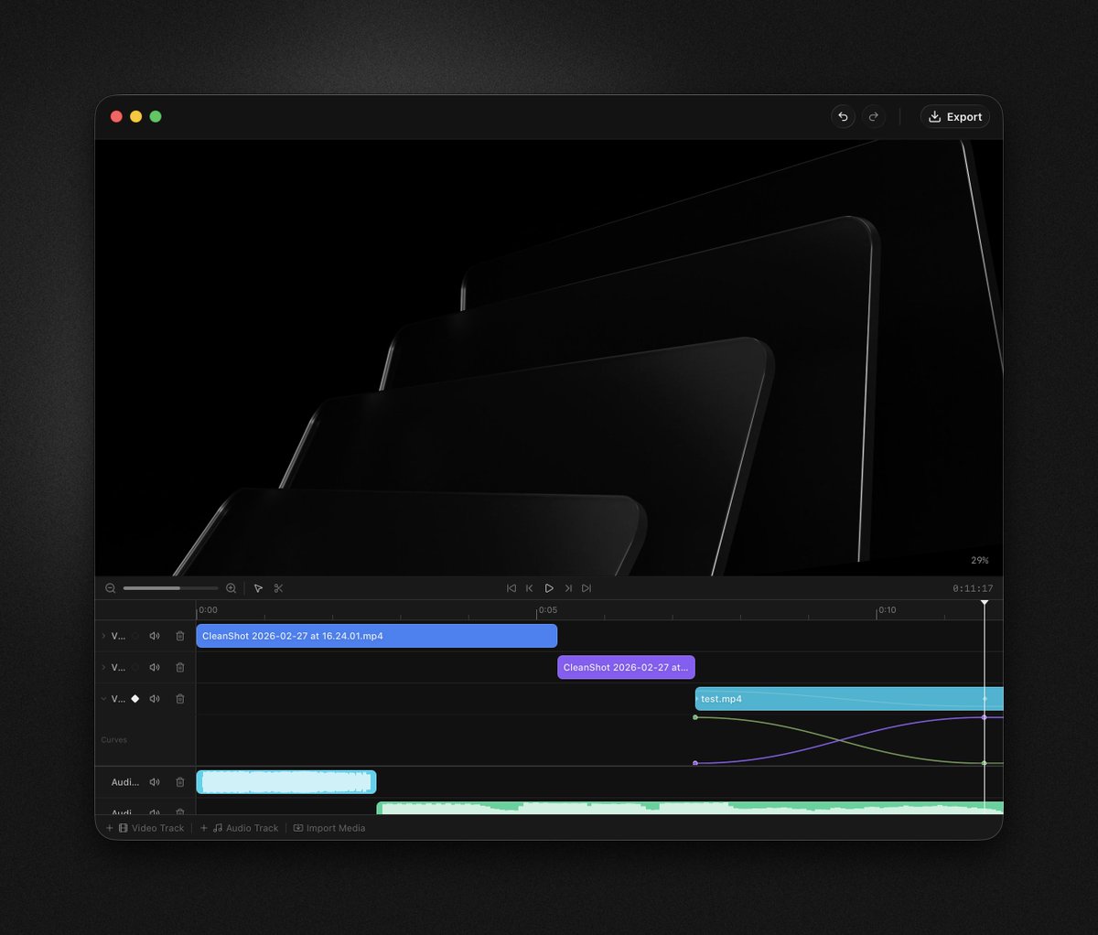The image size is (1098, 935).
Task: Select the purple curve's starting keyframe point
Action: coord(695,763)
